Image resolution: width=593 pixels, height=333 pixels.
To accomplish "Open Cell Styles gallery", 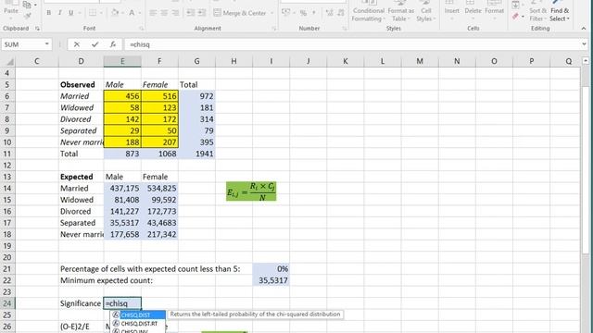I will 426,11.
